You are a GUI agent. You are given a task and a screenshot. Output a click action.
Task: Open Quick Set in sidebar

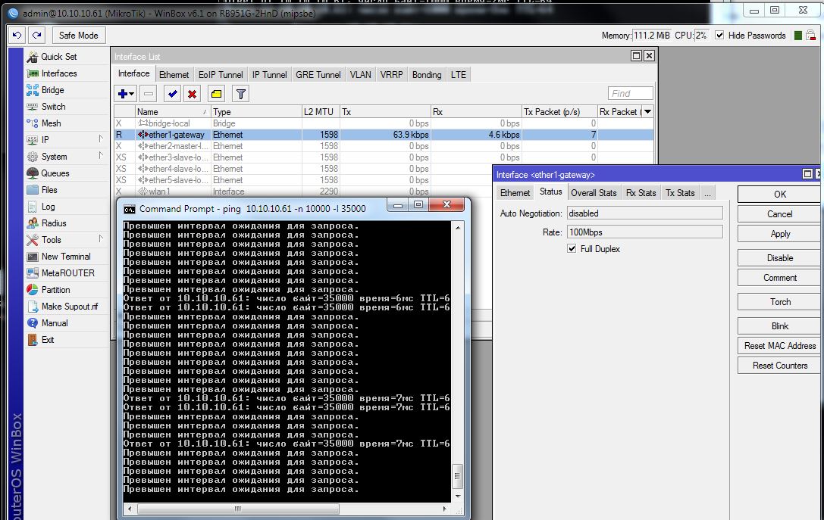58,57
